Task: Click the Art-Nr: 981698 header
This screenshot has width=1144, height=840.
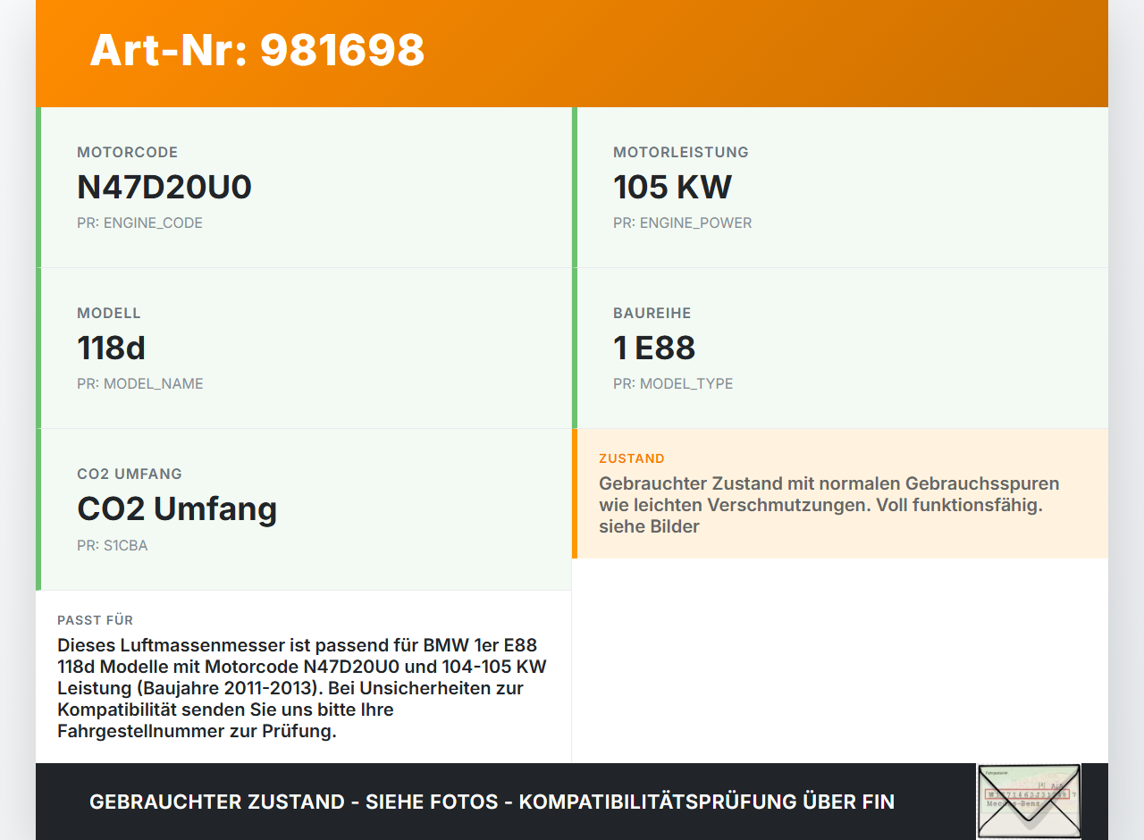Action: click(x=257, y=51)
